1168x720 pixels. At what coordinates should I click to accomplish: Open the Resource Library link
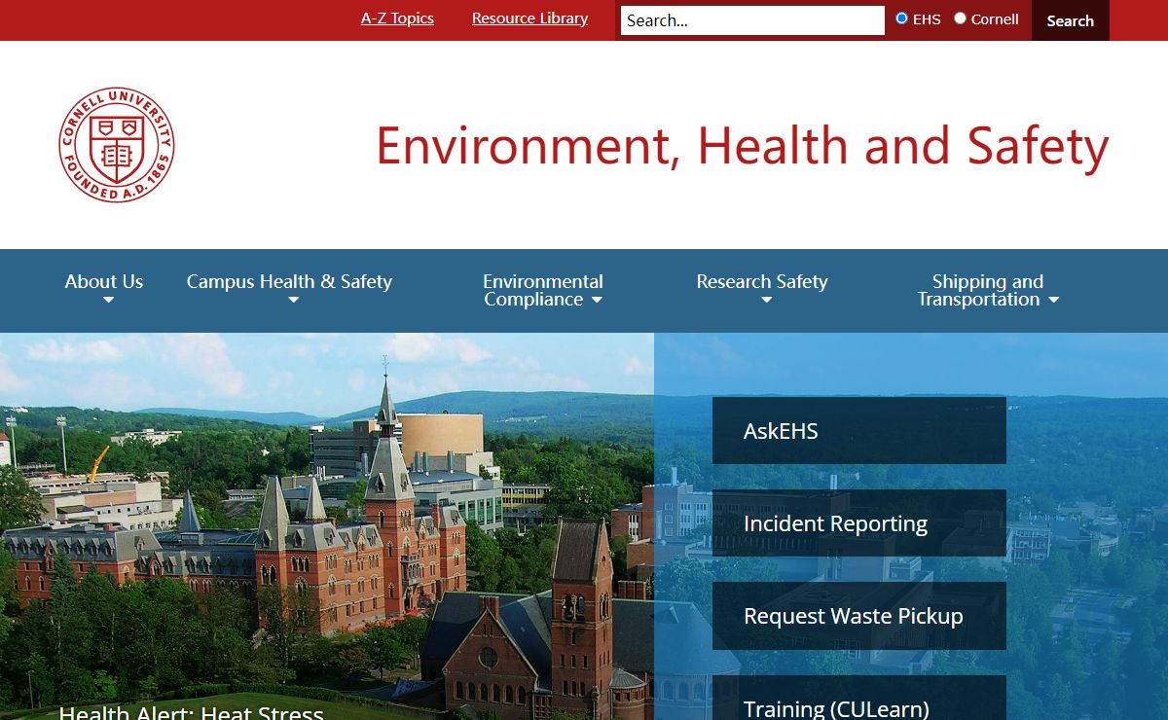(x=529, y=18)
